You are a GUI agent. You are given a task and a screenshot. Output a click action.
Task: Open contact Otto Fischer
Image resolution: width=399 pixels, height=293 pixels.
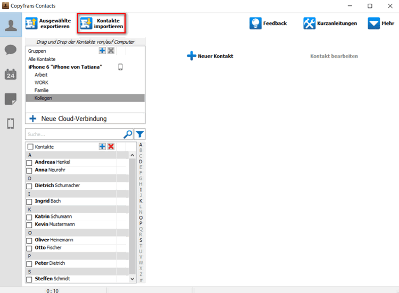(x=48, y=247)
